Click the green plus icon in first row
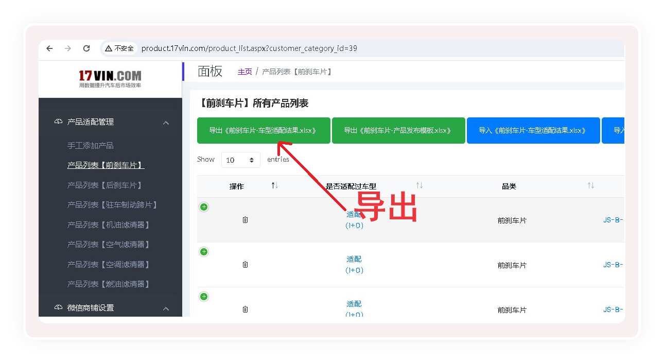664x363 pixels. click(x=204, y=207)
